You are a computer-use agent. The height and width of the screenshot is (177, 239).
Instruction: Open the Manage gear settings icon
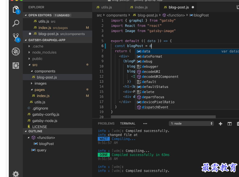point(16,174)
